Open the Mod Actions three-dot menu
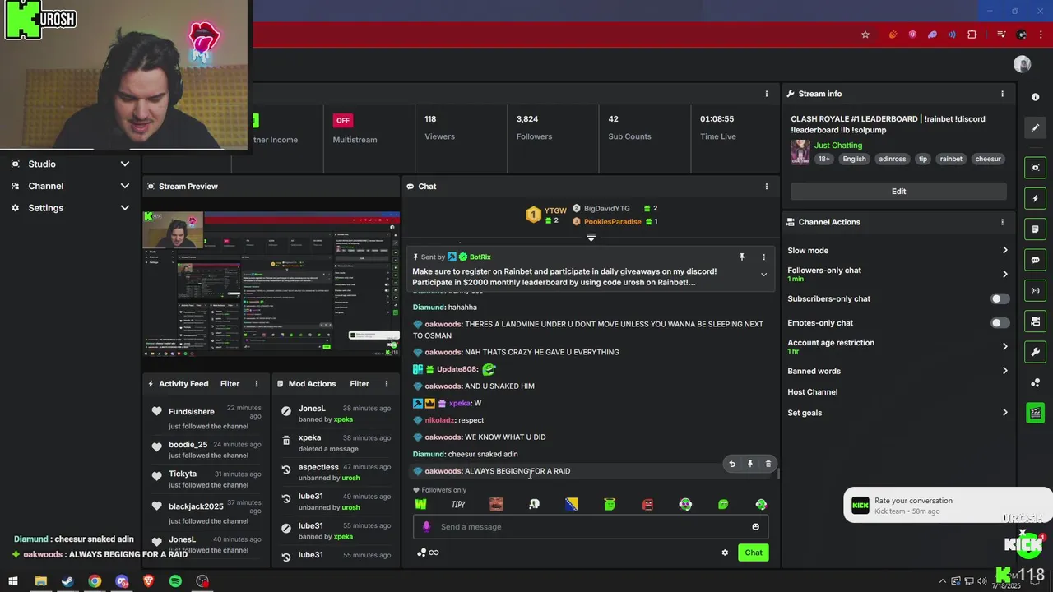Image resolution: width=1053 pixels, height=592 pixels. (387, 384)
